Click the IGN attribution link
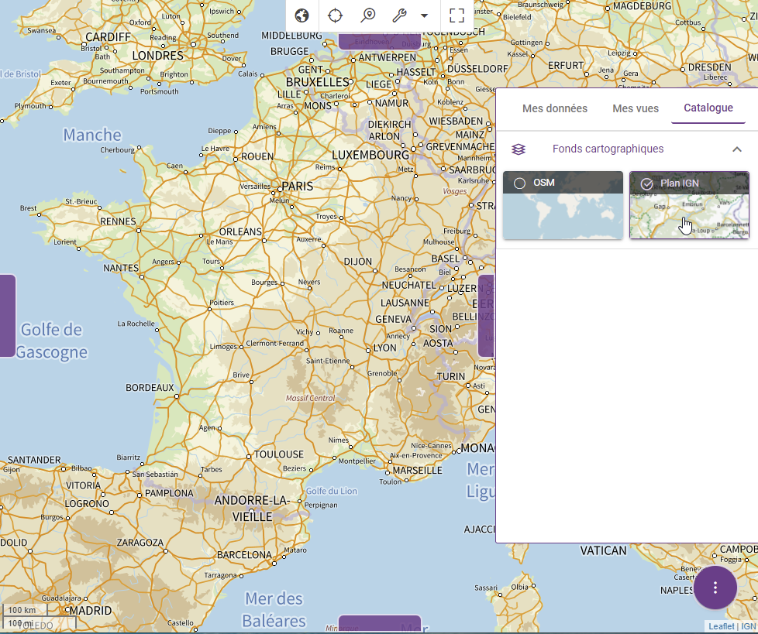This screenshot has height=634, width=758. point(748,626)
